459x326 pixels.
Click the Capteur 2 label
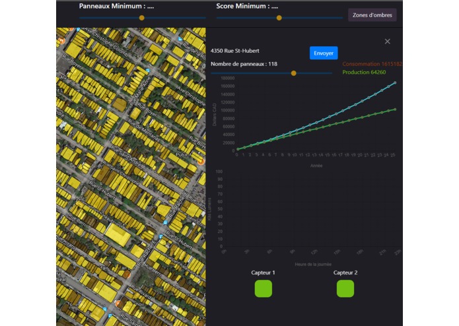(345, 273)
